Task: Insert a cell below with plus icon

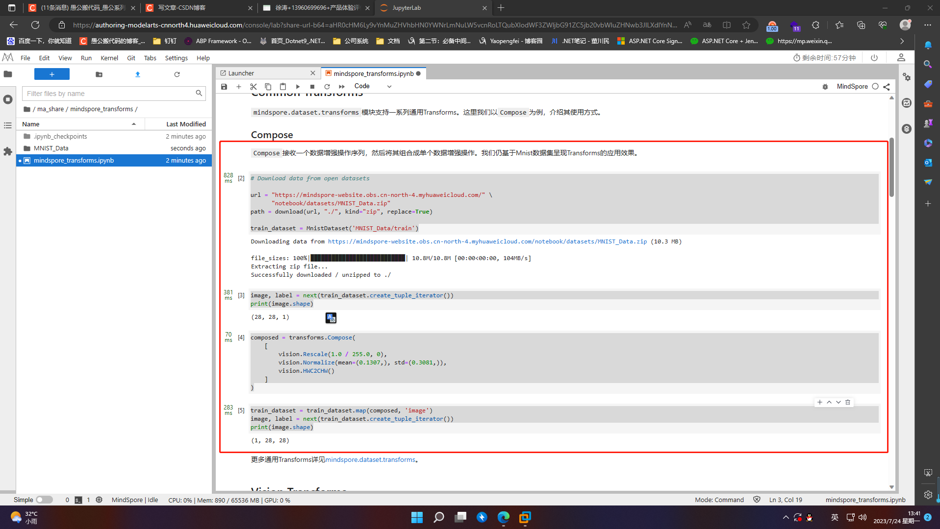Action: tap(239, 87)
